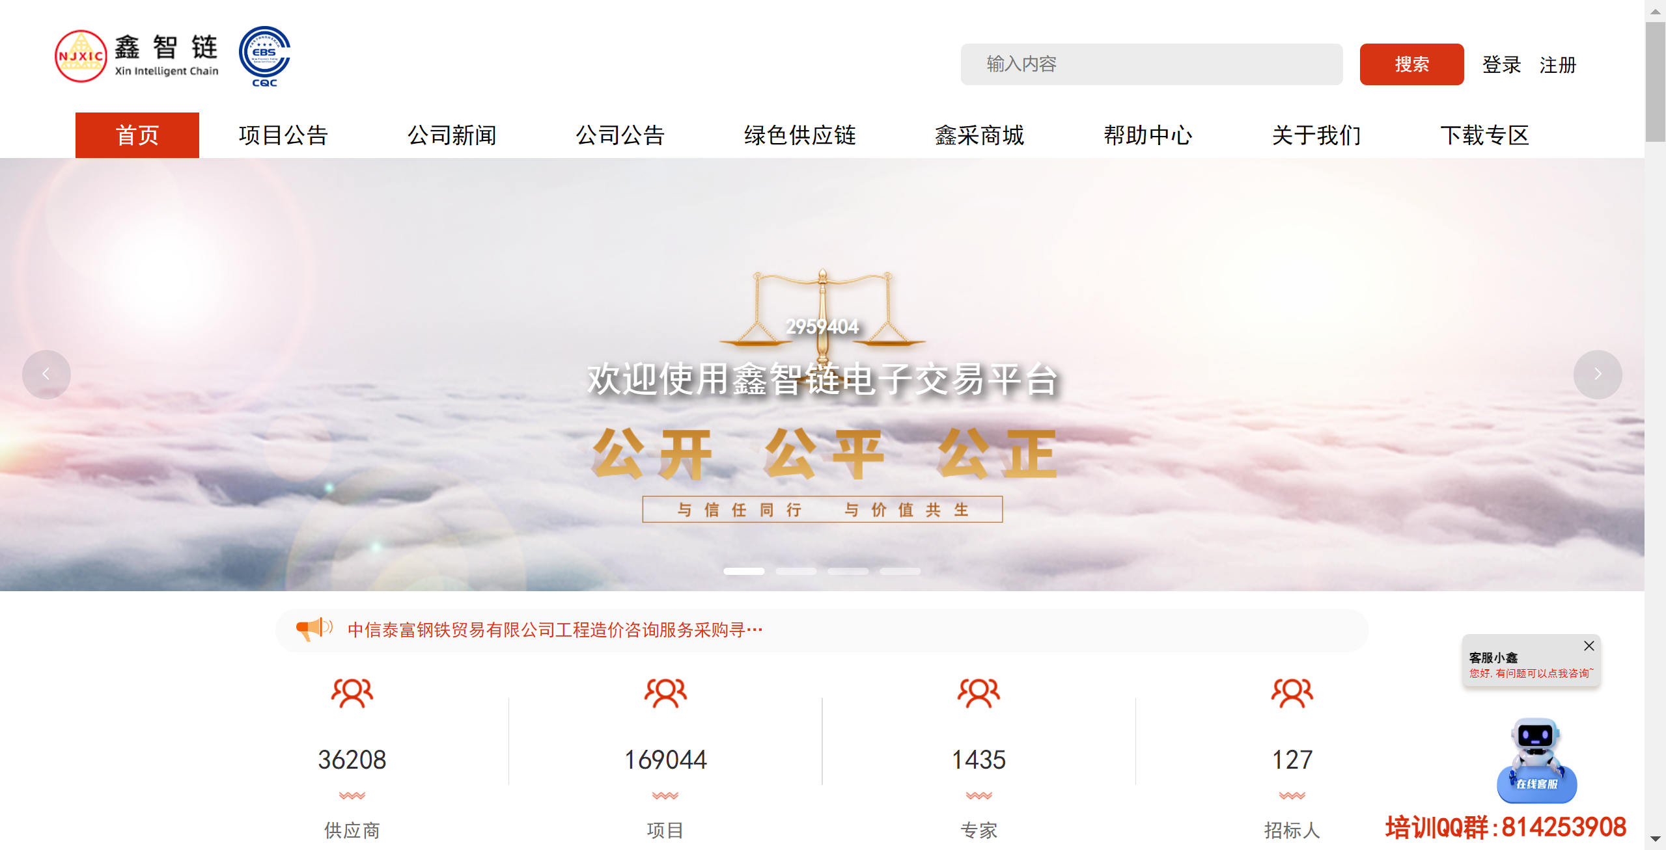Click the 专家 label
The width and height of the screenshot is (1666, 850).
pos(979,830)
